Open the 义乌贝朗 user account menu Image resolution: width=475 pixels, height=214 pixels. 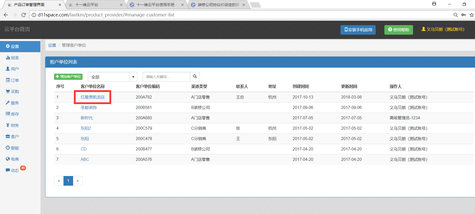(443, 29)
